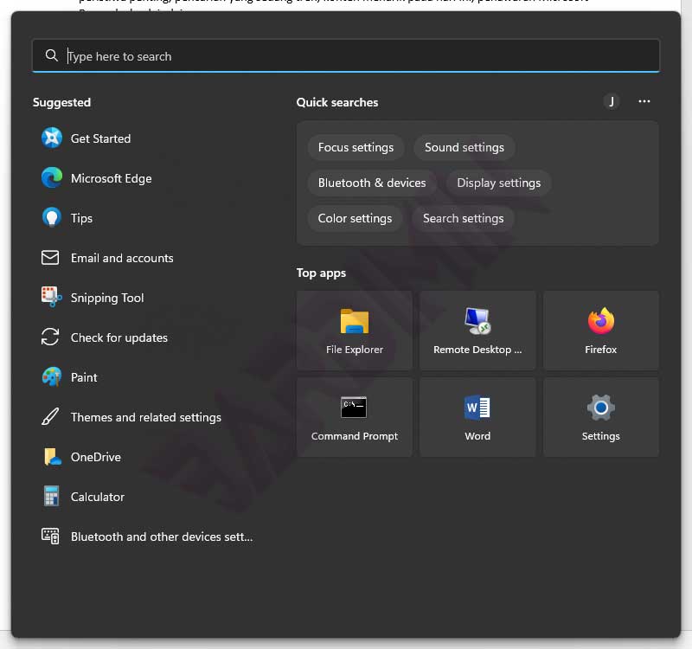Image resolution: width=692 pixels, height=649 pixels.
Task: Click the Snipping Tool suggestion text
Action: tap(107, 298)
